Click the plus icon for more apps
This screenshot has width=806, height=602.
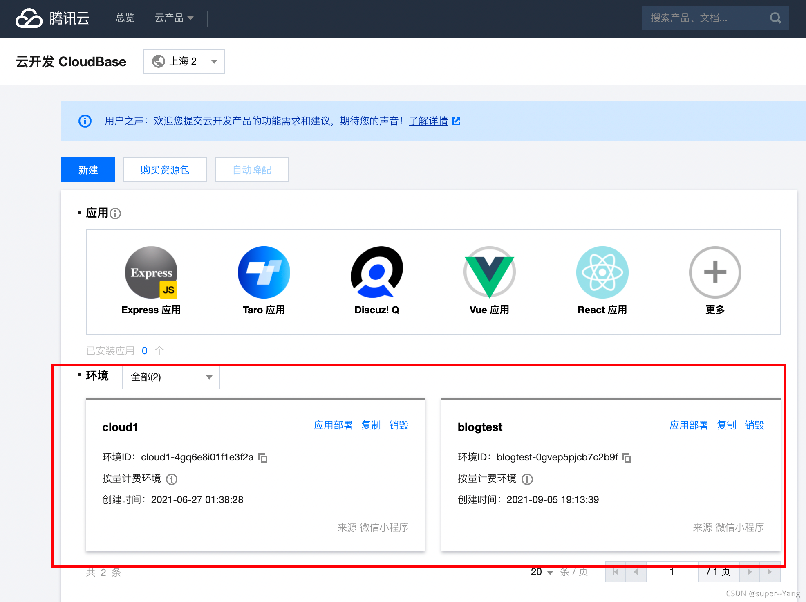715,272
